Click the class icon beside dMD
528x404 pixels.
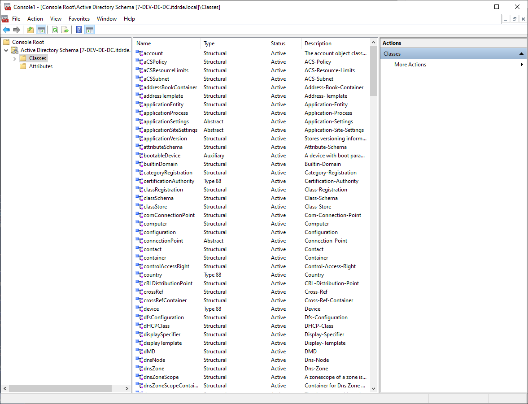140,352
